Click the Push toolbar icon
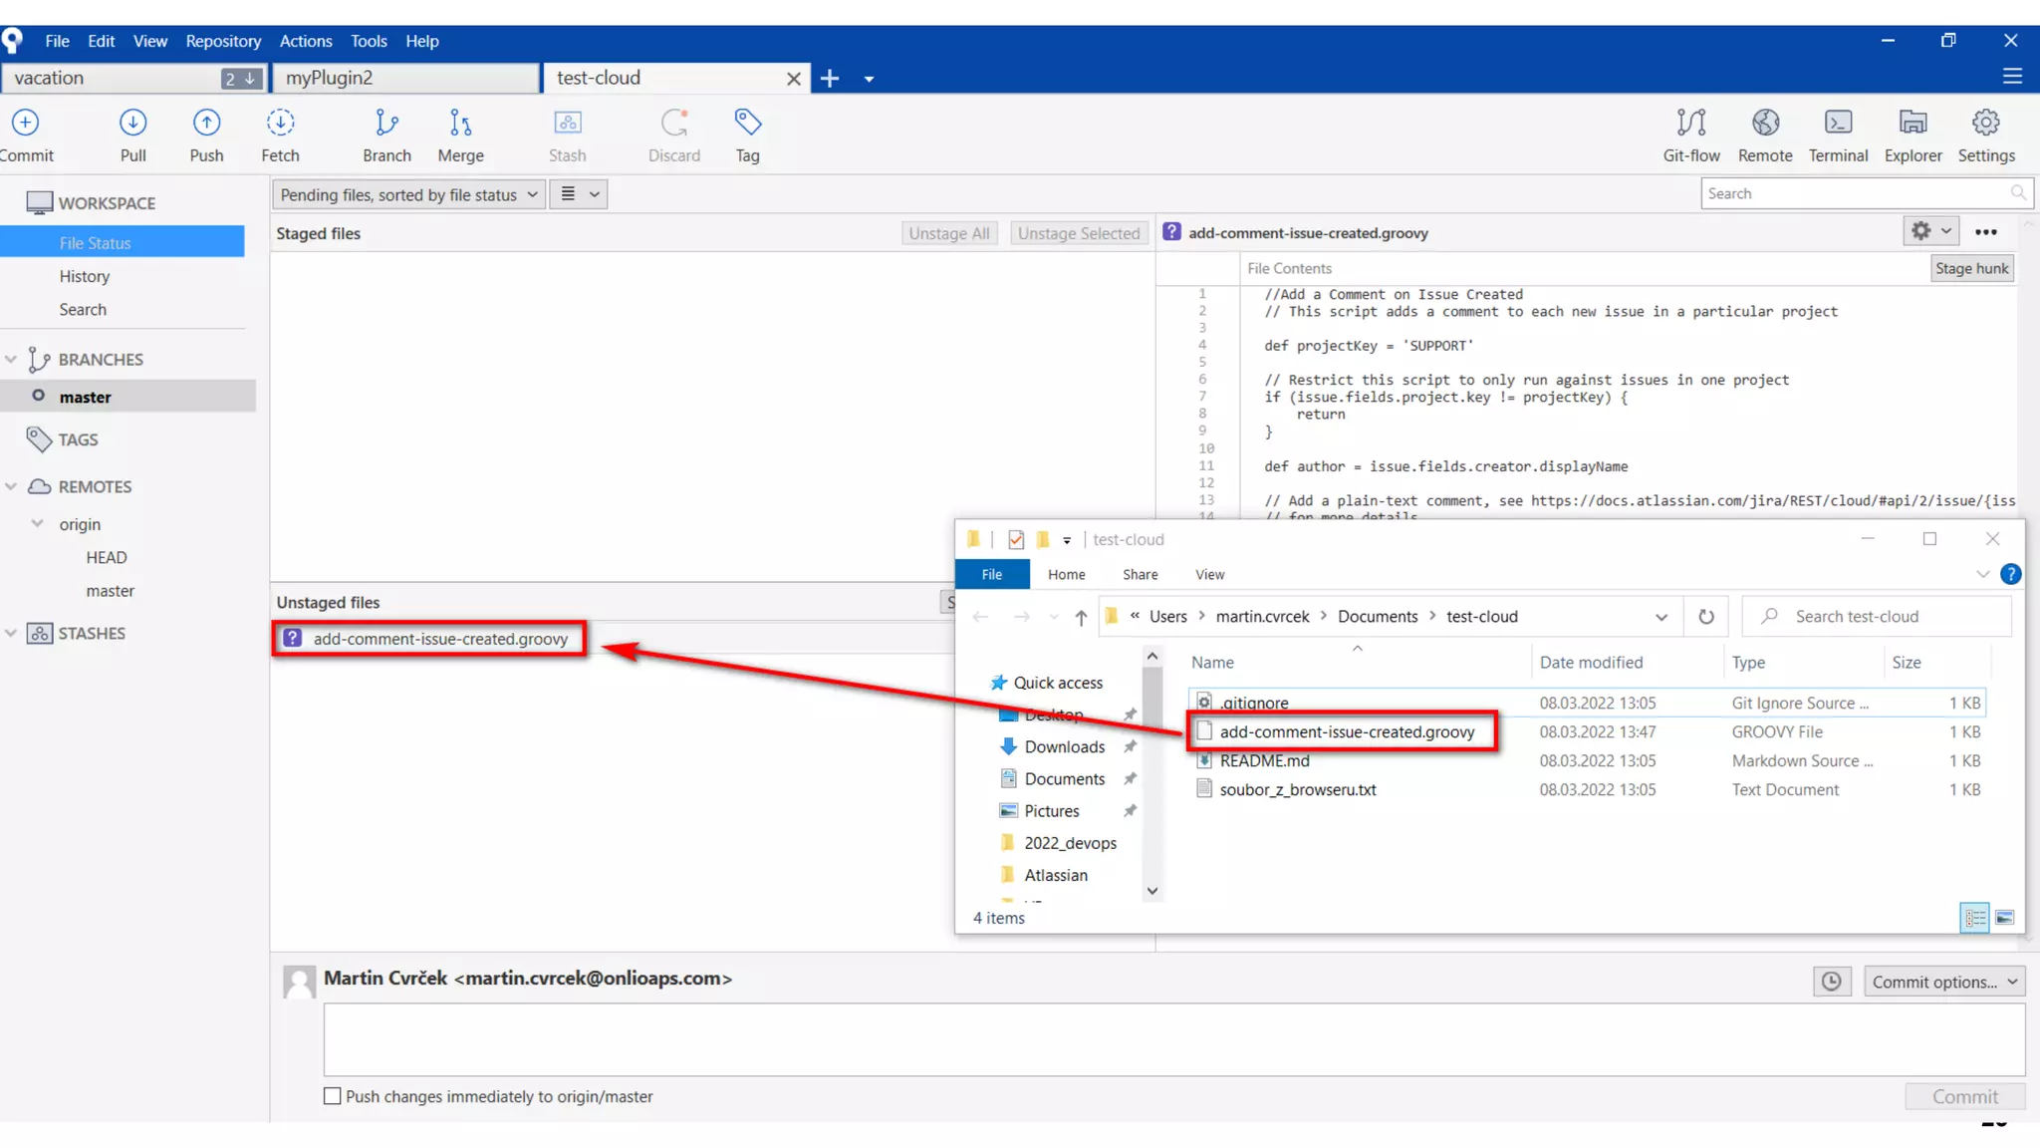The image size is (2040, 1148). 206,124
